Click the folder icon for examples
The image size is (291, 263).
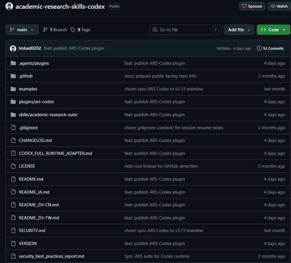point(13,89)
